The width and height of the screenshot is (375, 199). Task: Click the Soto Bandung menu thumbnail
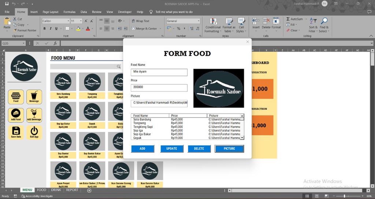pyautogui.click(x=63, y=82)
